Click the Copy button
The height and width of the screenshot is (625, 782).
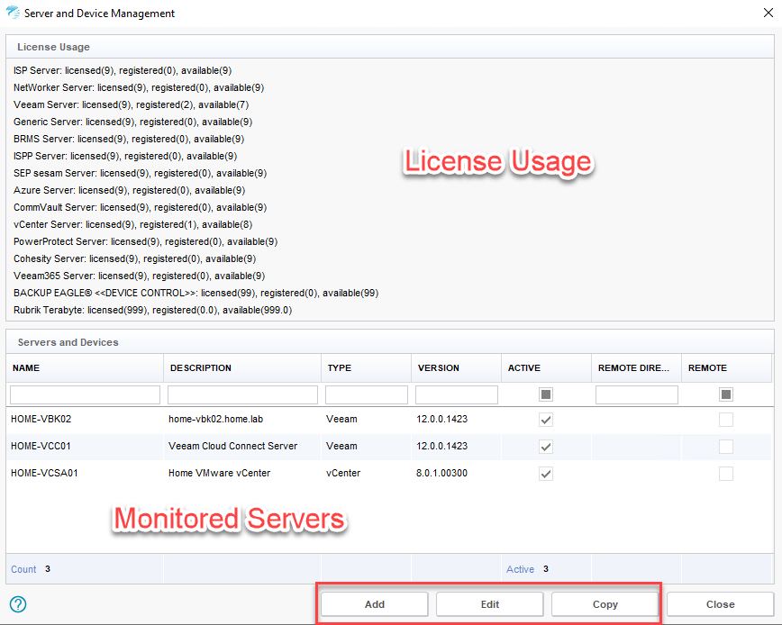tap(605, 604)
